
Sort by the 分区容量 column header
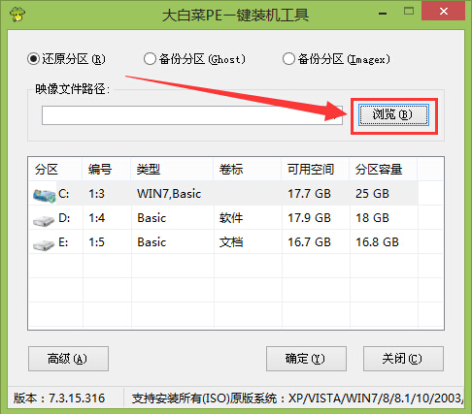384,170
